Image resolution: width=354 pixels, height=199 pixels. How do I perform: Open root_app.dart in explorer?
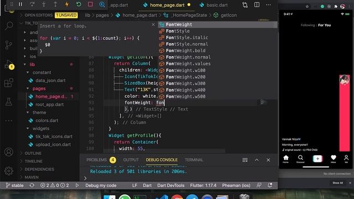(x=49, y=104)
